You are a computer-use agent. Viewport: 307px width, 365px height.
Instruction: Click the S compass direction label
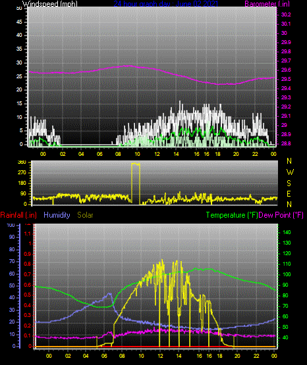[289, 183]
